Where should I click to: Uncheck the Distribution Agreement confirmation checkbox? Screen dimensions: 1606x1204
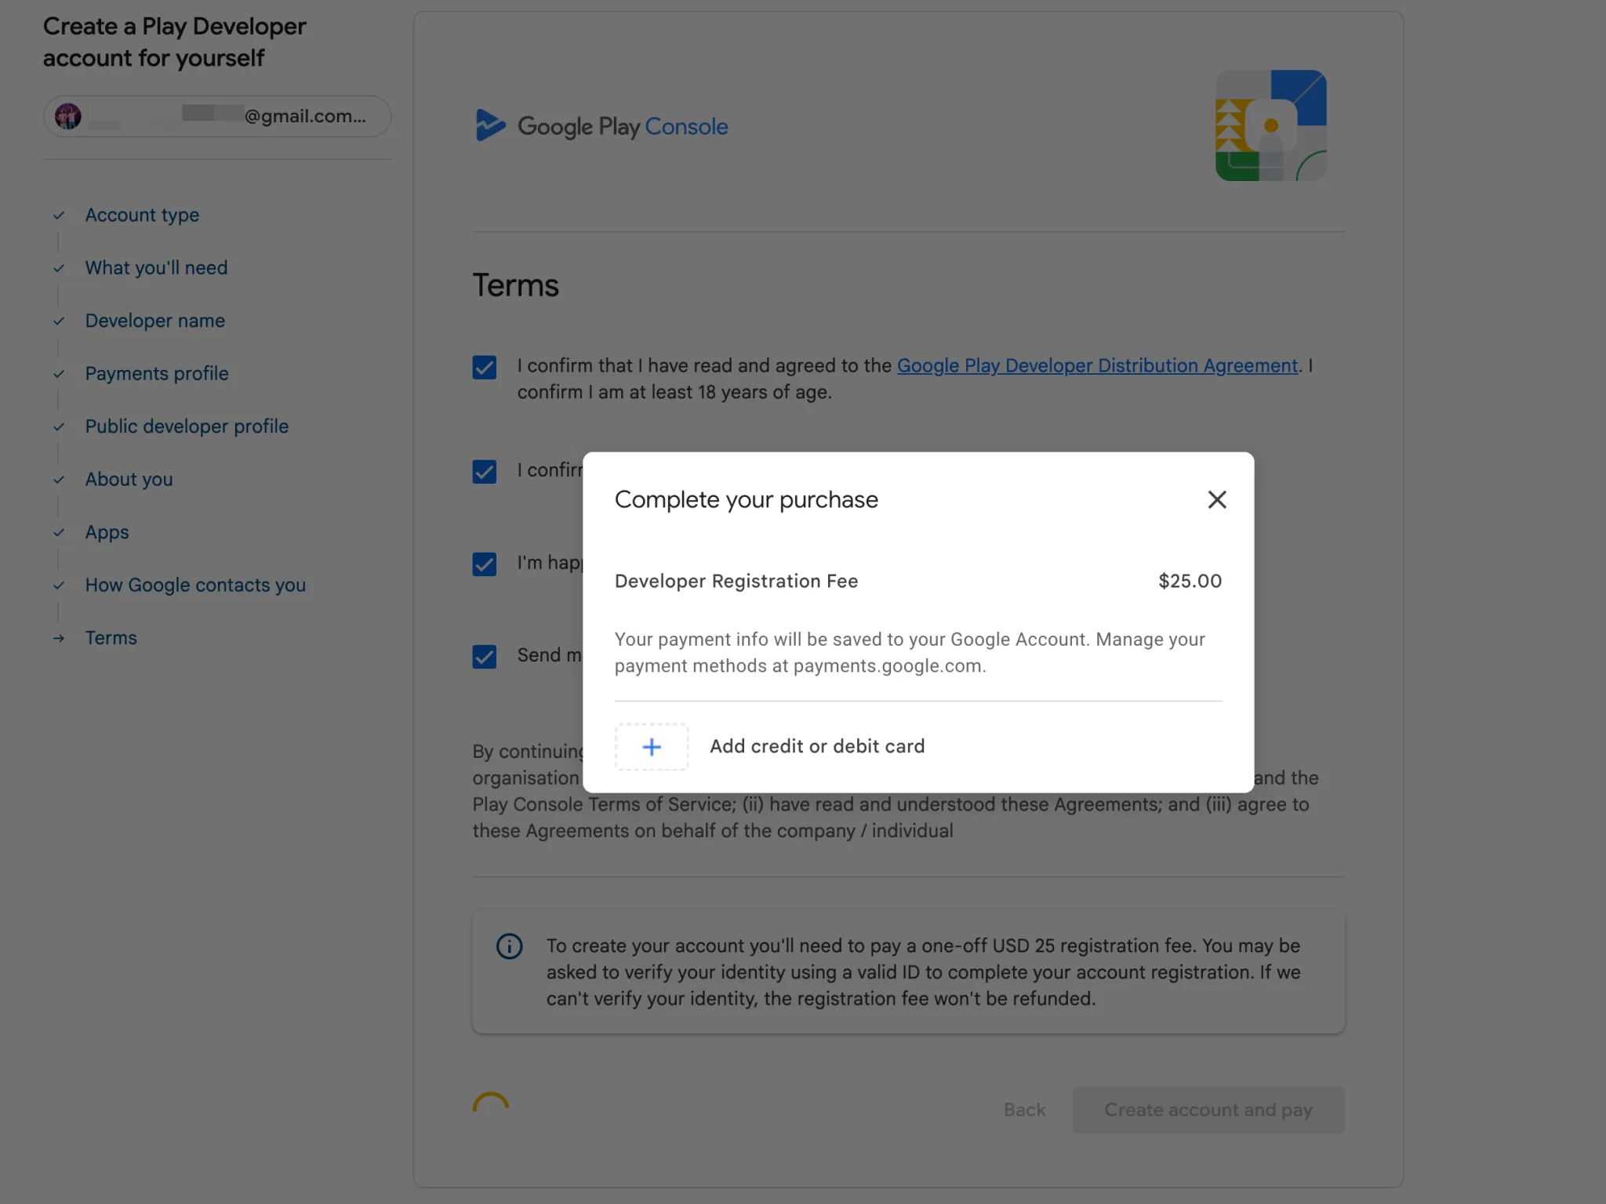pos(484,367)
